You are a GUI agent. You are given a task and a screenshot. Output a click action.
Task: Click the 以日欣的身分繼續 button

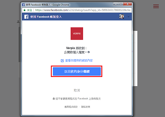tap(77, 71)
